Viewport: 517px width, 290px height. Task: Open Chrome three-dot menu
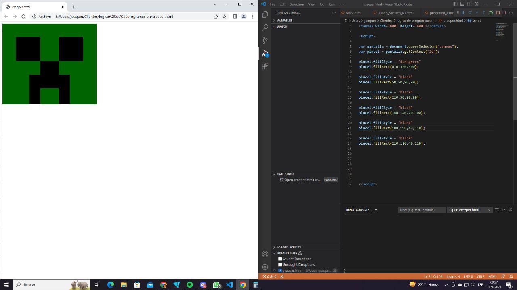[252, 17]
